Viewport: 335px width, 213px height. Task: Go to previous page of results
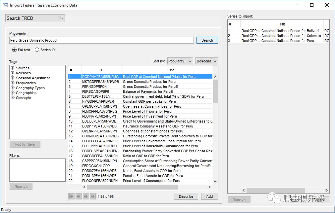point(79,196)
